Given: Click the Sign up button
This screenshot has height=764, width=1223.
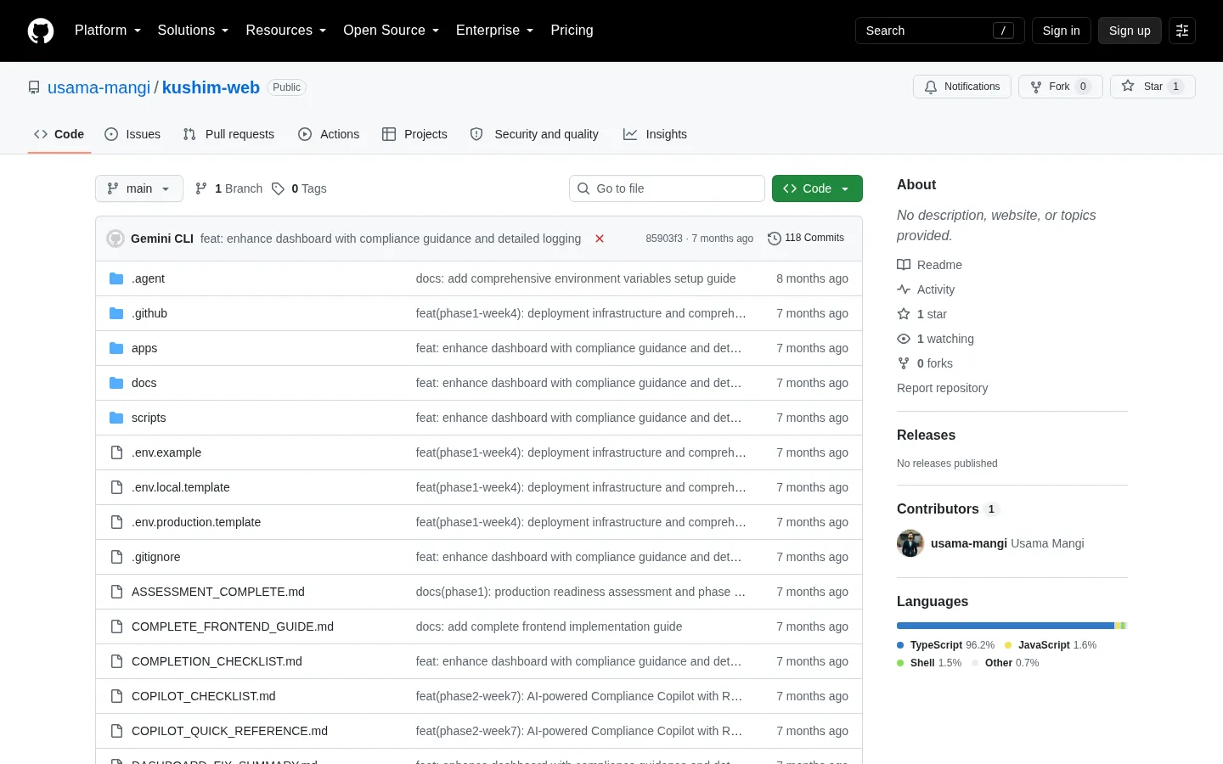Looking at the screenshot, I should (x=1130, y=31).
